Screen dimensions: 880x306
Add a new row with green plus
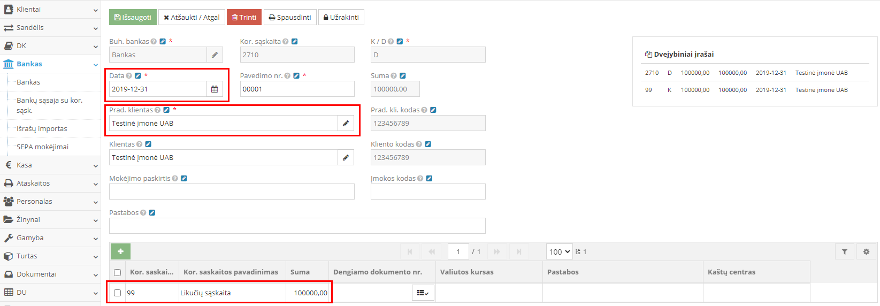120,251
